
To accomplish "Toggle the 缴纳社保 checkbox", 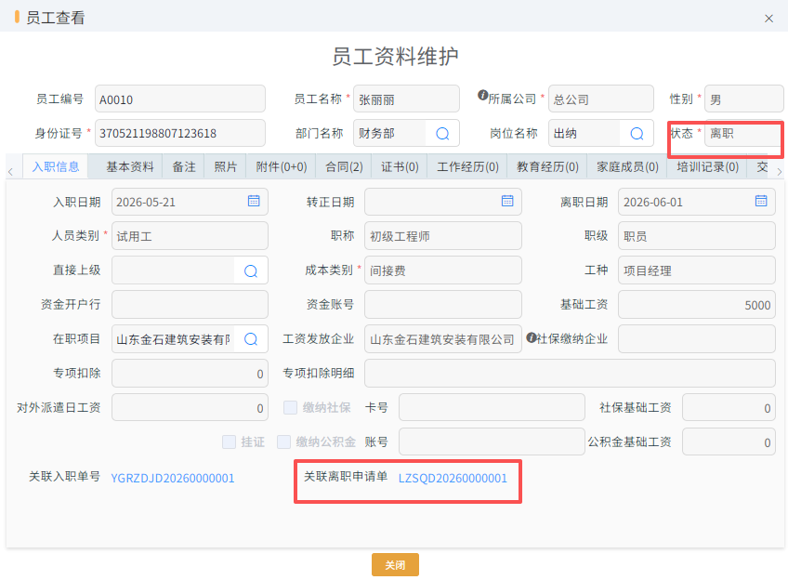I will 291,408.
